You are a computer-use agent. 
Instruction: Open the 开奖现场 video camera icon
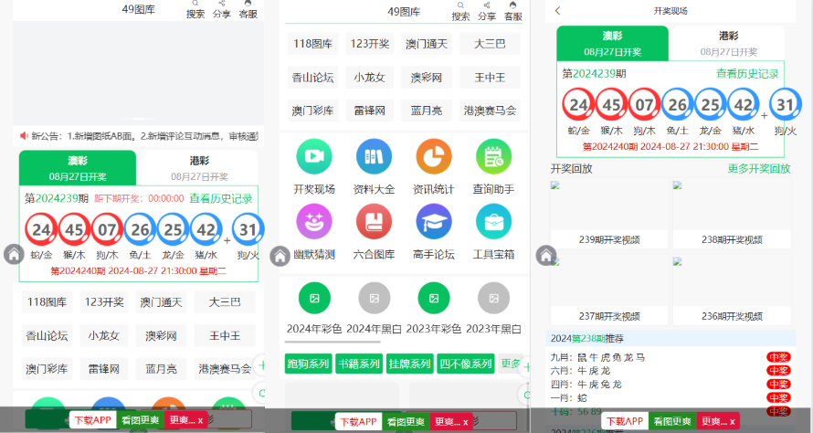tap(314, 156)
